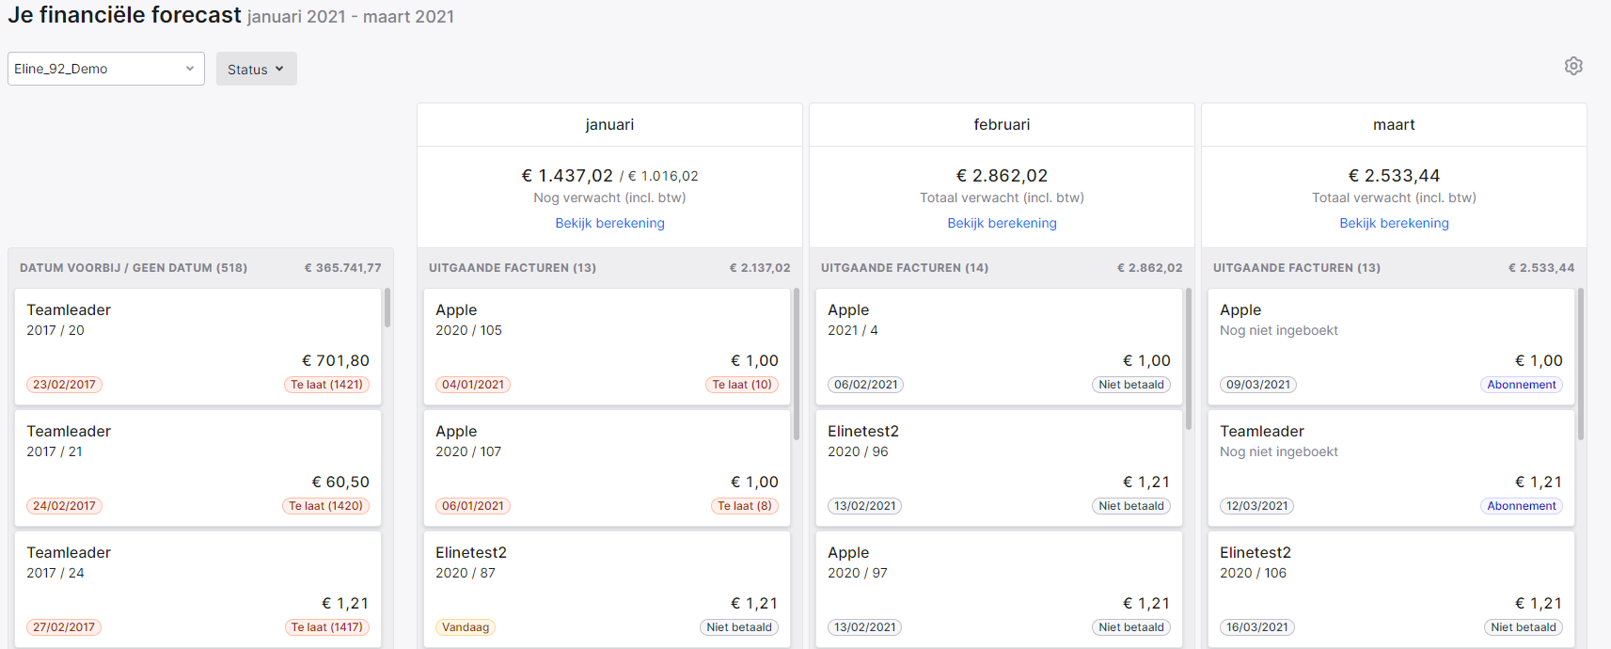The image size is (1611, 649).
Task: Click the 24/02/2017 date badge
Action: tap(64, 506)
